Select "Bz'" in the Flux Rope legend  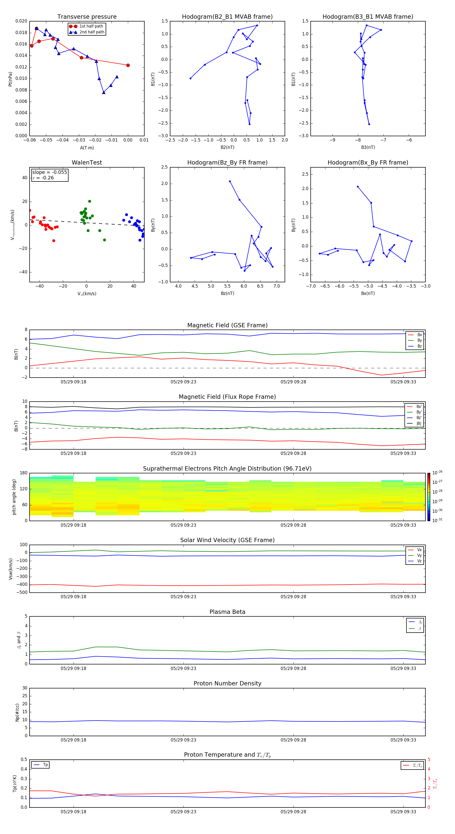pos(414,418)
